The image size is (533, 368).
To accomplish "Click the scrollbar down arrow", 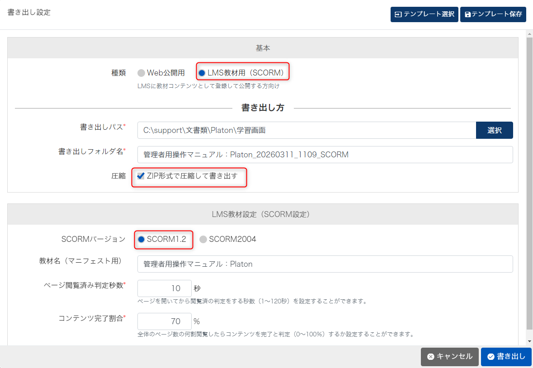I will (529, 341).
